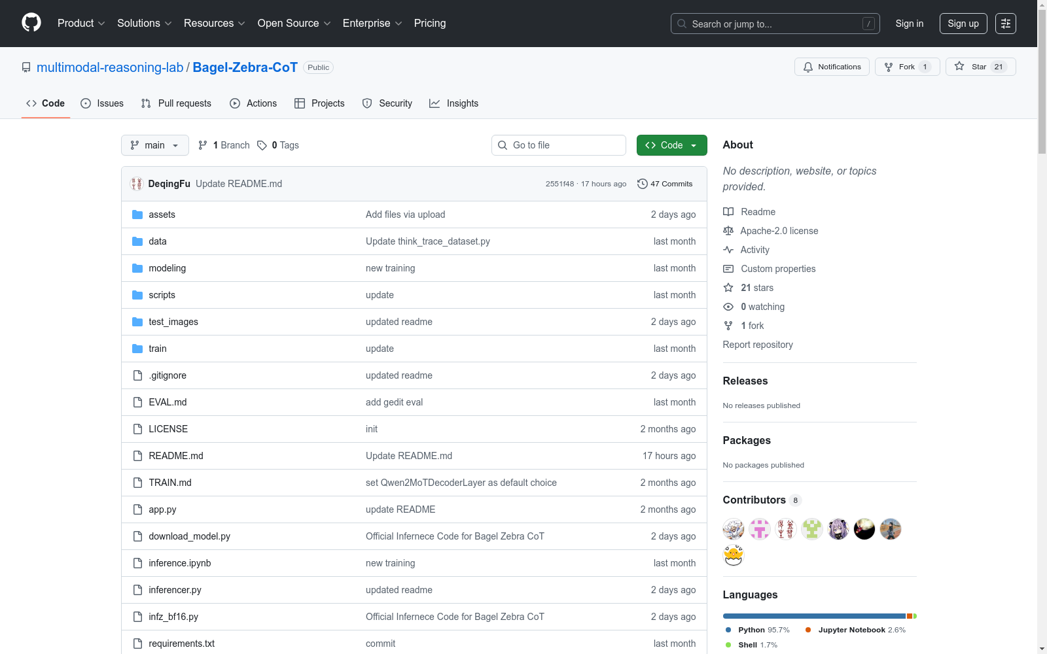Click the Jupyter Notebook language link
Viewport: 1047px width, 654px height.
pyautogui.click(x=856, y=630)
